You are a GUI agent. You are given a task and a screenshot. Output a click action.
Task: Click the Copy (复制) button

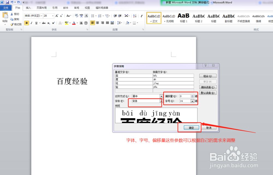point(15,19)
